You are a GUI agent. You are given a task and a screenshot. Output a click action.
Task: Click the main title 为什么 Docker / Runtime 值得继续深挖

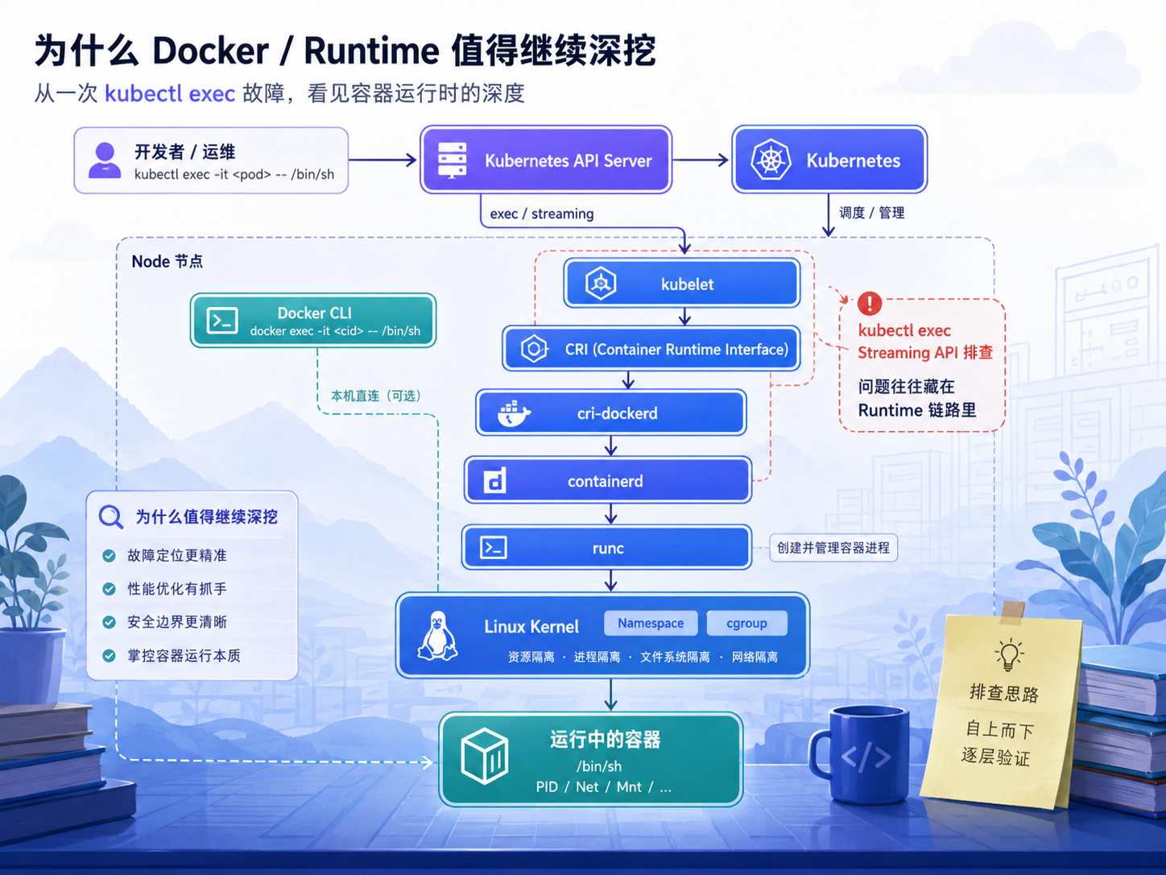click(x=345, y=50)
